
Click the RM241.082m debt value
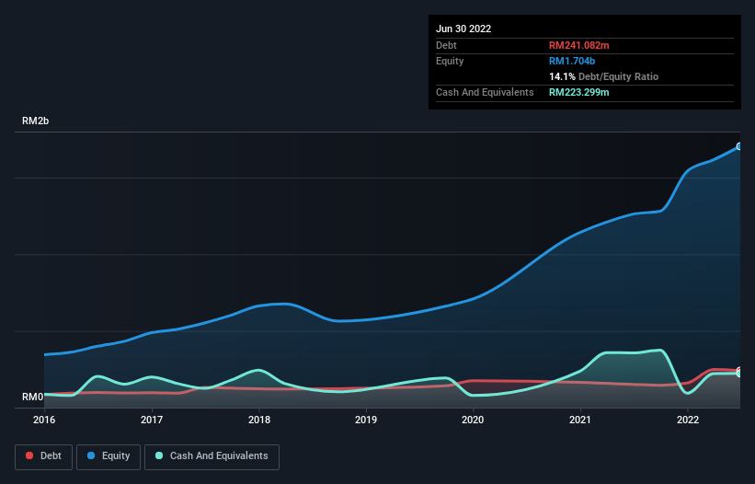pos(578,45)
